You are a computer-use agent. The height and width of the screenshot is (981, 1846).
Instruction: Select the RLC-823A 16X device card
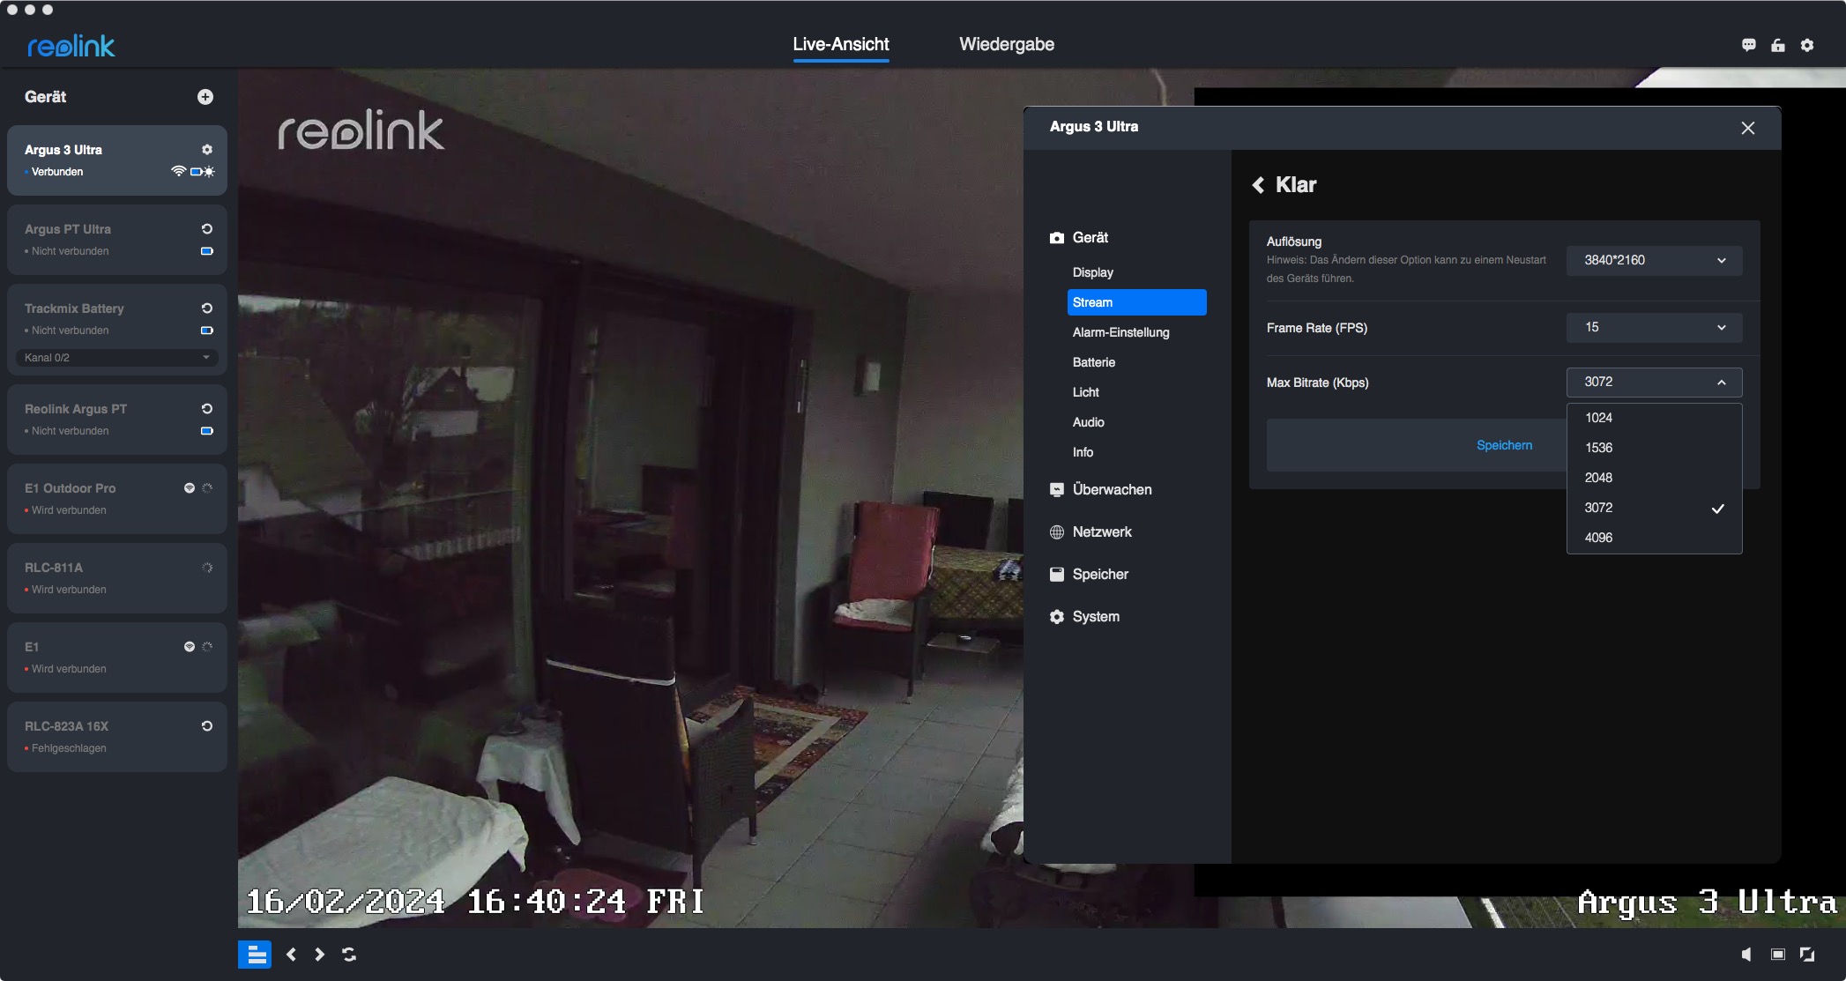[106, 736]
